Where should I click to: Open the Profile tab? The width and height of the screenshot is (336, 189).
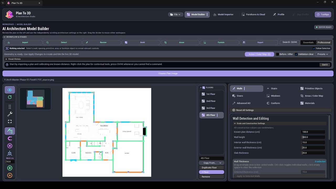[x=279, y=14]
